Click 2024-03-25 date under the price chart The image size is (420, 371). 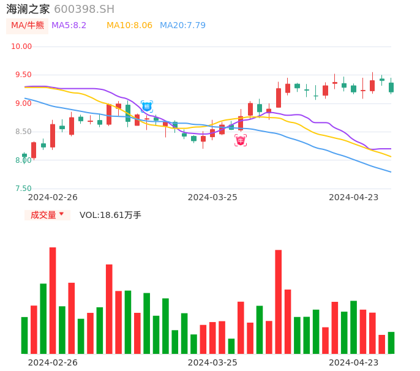coord(212,197)
